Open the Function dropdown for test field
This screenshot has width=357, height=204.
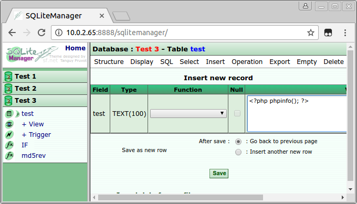click(188, 113)
